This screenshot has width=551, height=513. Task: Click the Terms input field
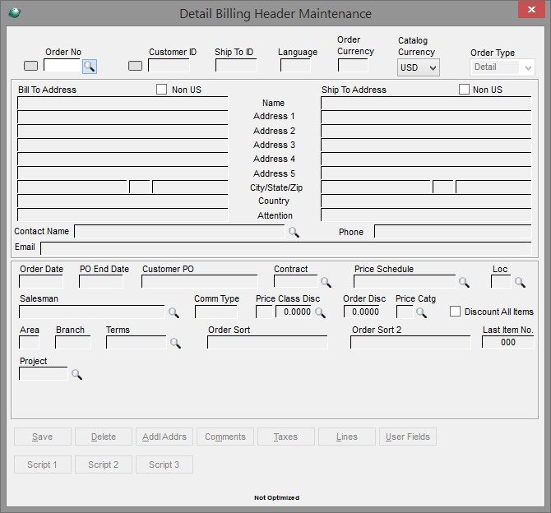point(136,343)
